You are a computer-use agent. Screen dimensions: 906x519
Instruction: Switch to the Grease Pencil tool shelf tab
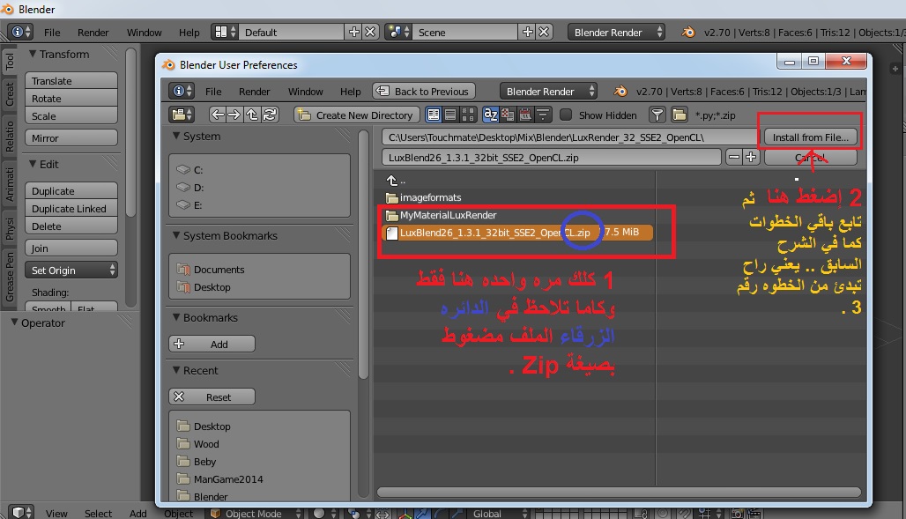[x=9, y=277]
